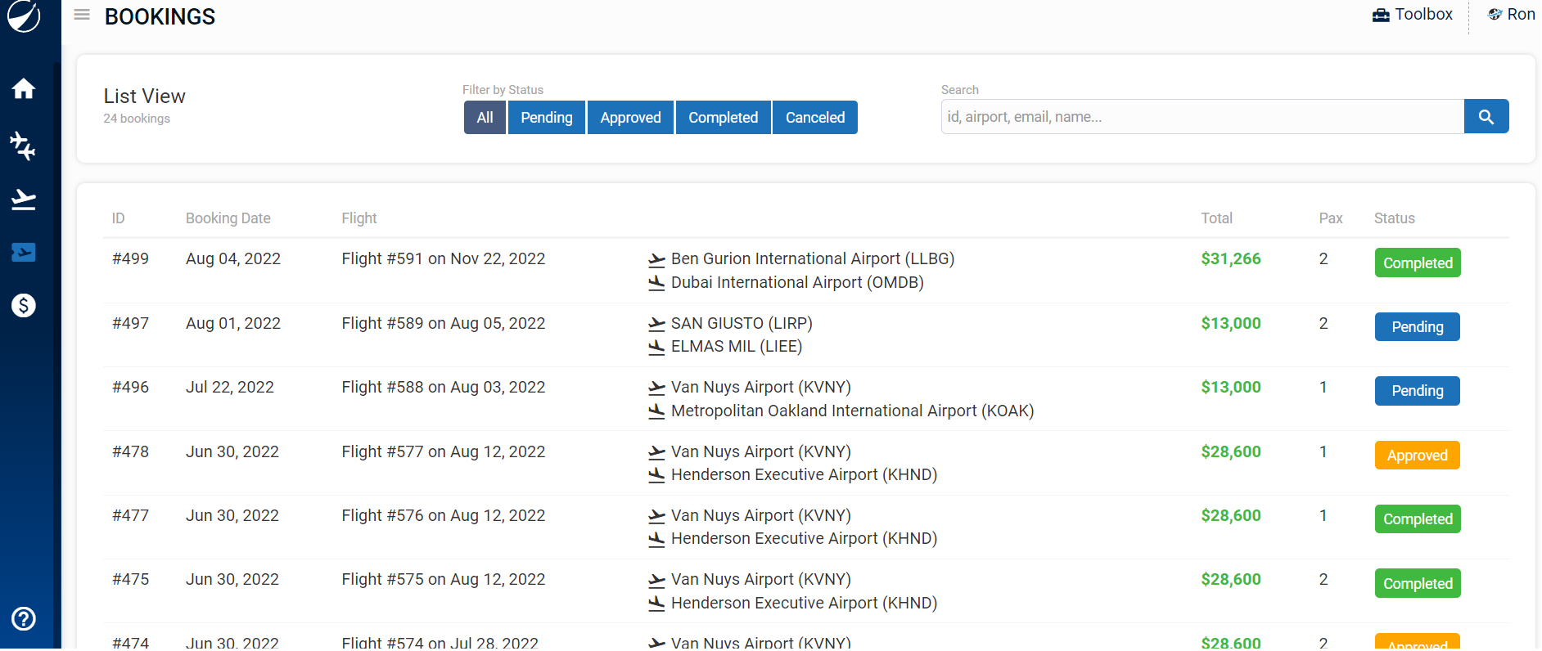The image size is (1542, 651).
Task: Click Flight #589 on Aug 05, 2022
Action: coord(444,324)
